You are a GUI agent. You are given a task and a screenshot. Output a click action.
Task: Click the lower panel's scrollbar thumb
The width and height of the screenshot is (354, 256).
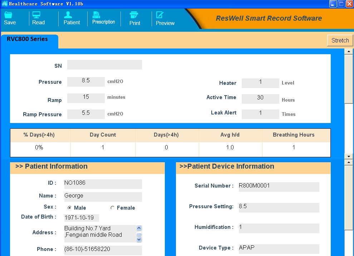click(349, 198)
